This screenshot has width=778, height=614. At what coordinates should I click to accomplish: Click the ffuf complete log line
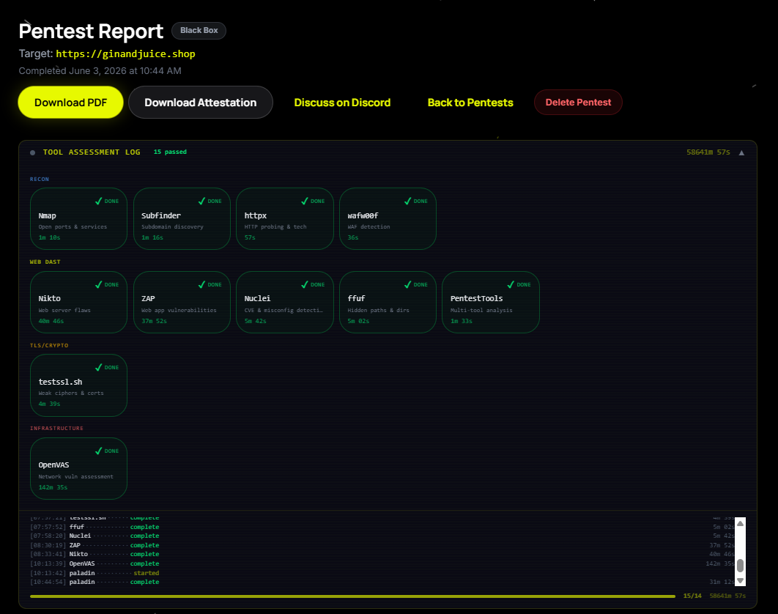[382, 527]
